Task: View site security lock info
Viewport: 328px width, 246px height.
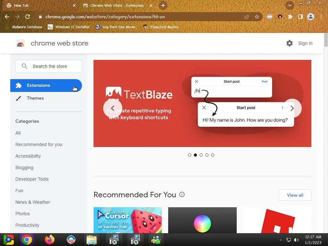Action: (40, 17)
